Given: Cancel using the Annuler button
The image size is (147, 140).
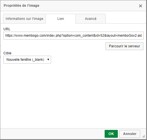Looking at the screenshot, I should (130, 134).
